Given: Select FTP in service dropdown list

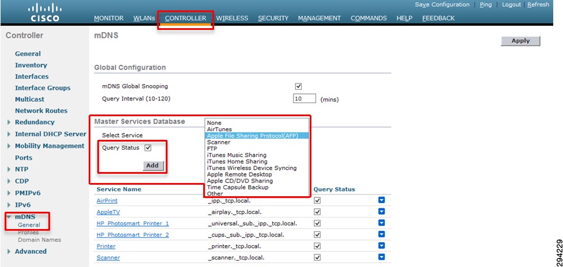Looking at the screenshot, I should tap(257, 148).
